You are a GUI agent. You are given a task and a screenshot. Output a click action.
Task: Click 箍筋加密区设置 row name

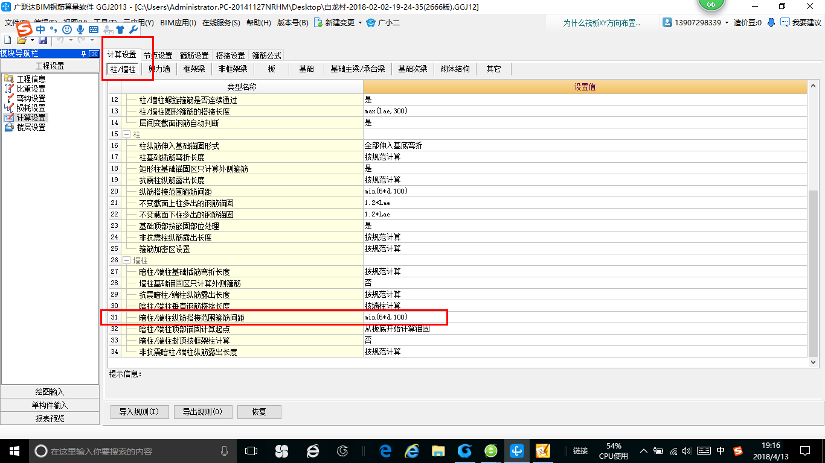point(164,248)
